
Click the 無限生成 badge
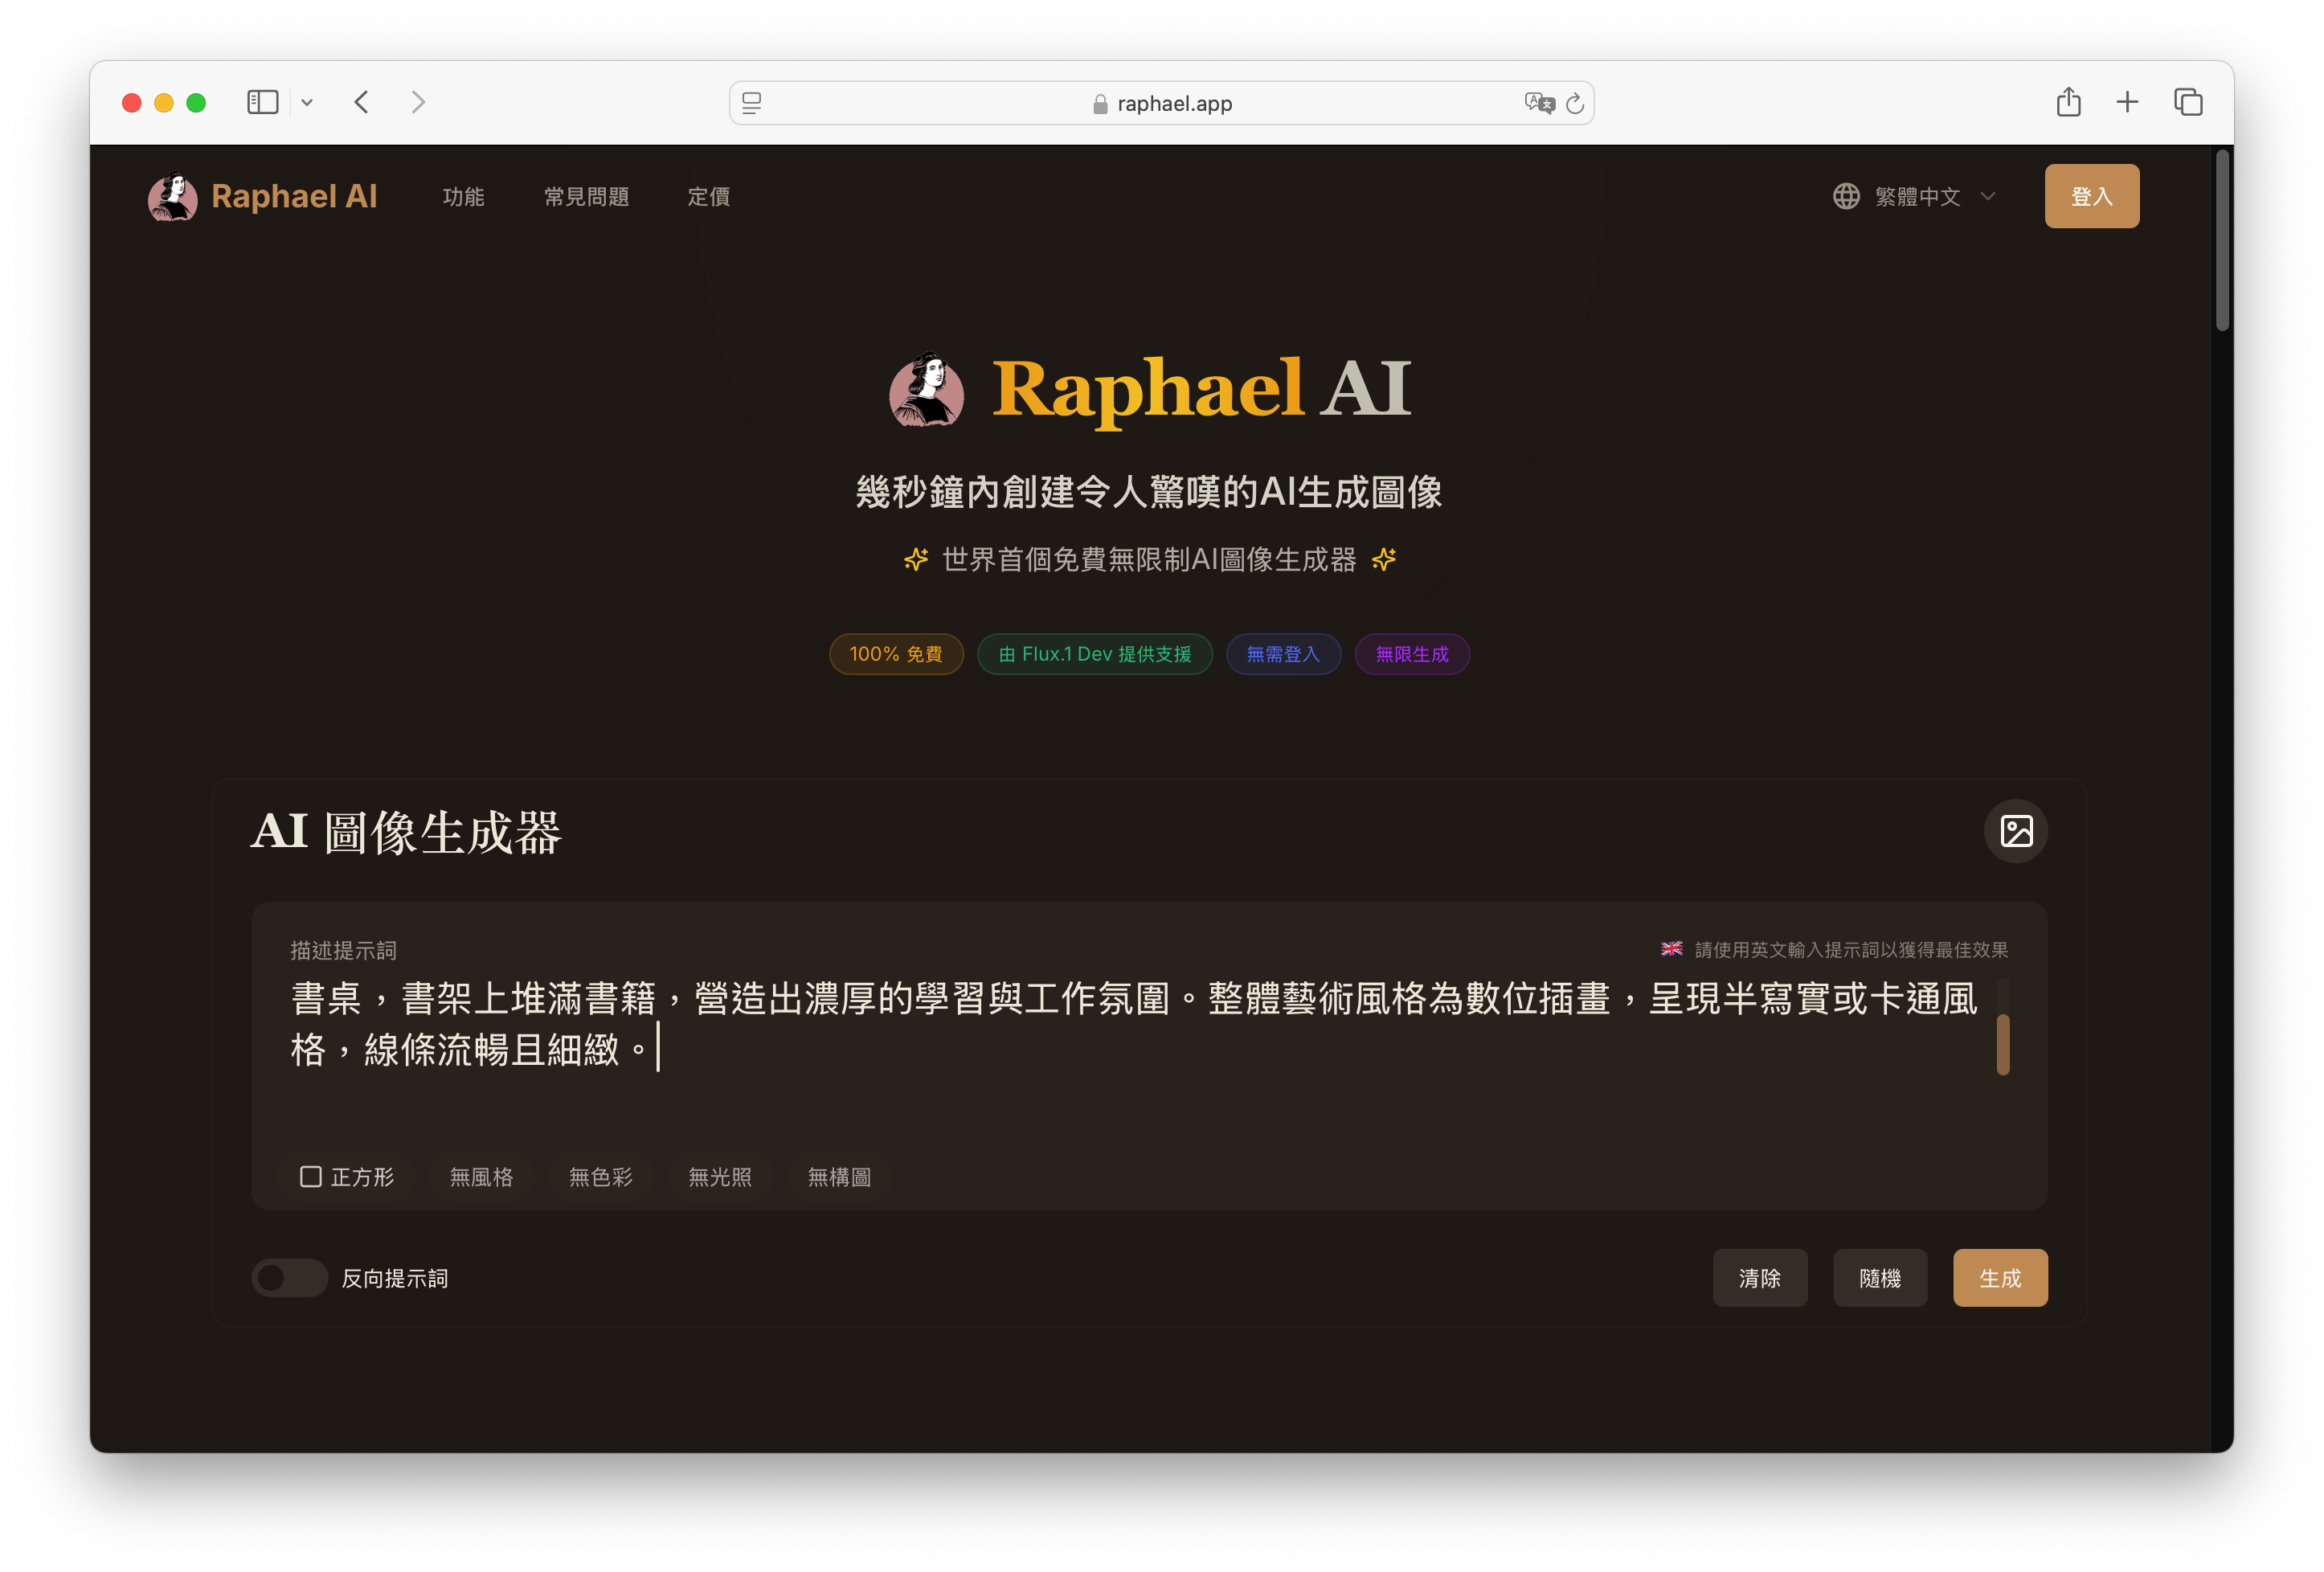tap(1411, 654)
